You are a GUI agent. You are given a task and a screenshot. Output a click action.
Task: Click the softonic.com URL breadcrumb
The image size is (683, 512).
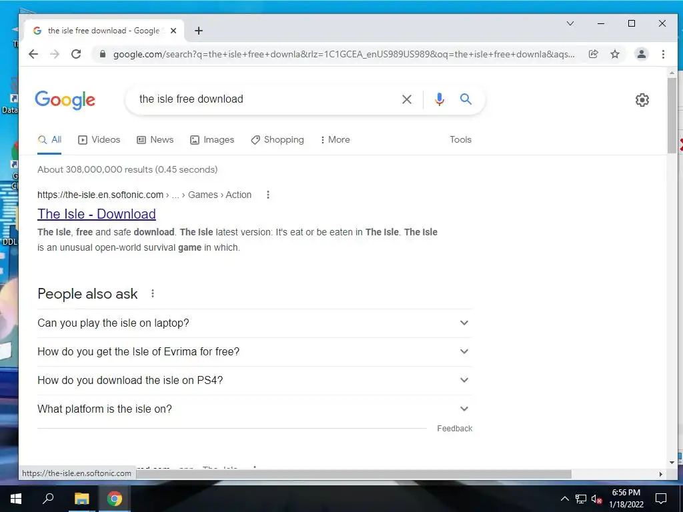(x=144, y=195)
